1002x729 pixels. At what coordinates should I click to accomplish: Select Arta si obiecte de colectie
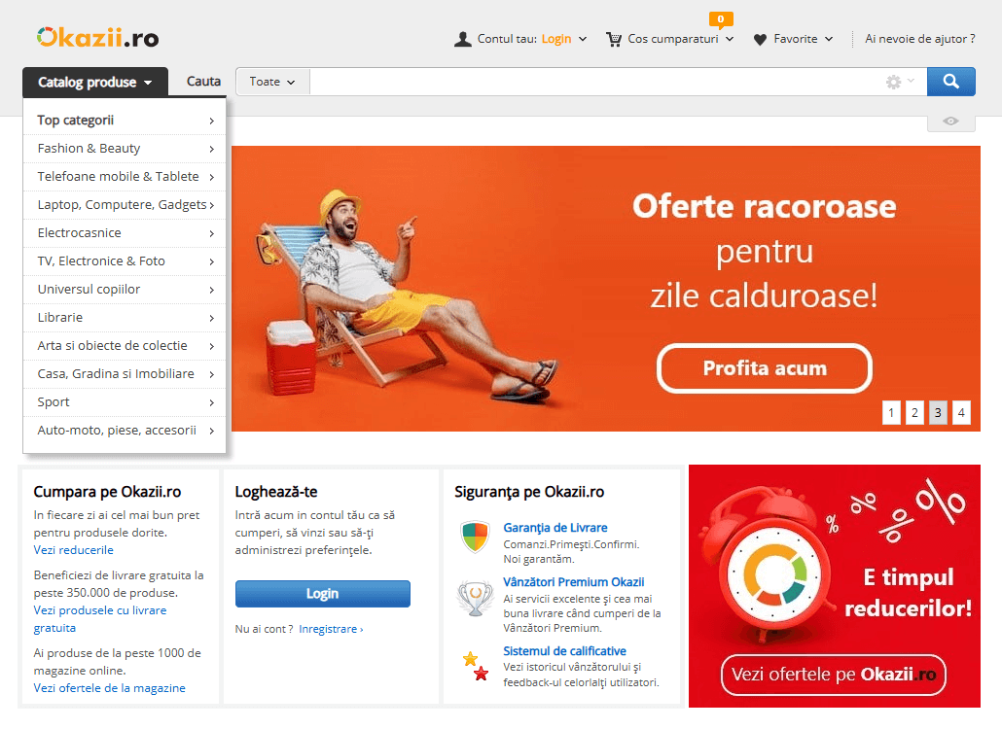point(125,345)
